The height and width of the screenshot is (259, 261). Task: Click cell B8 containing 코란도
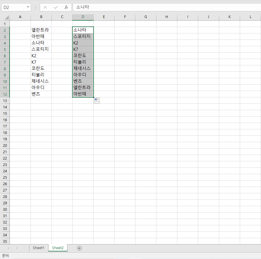41,68
